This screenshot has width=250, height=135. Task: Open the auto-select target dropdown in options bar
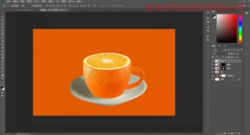[23, 6]
